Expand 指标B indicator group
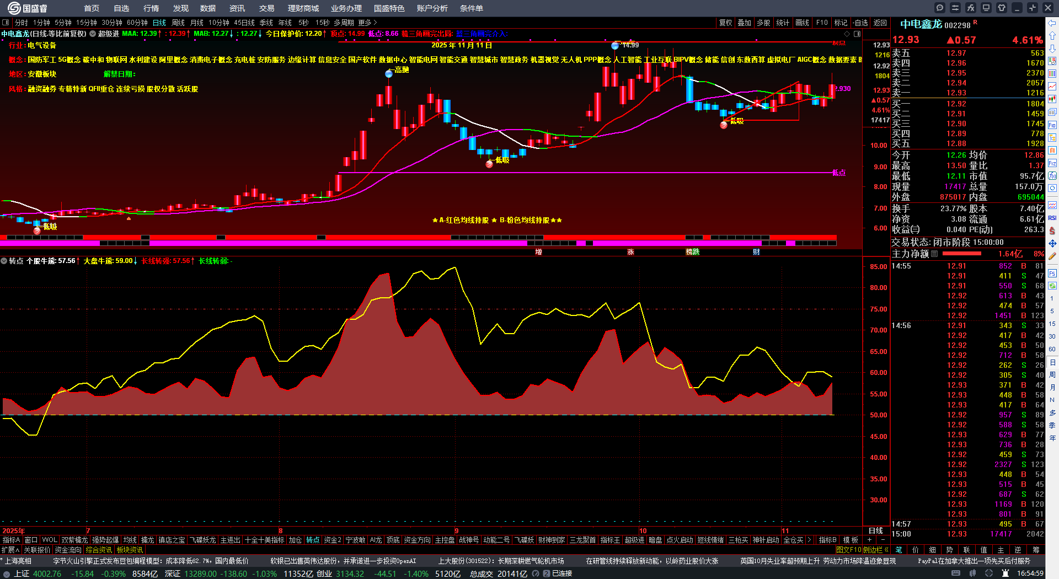This screenshot has width=1059, height=579. pos(827,540)
